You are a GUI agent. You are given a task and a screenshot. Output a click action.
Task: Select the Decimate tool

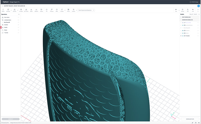(15, 10)
